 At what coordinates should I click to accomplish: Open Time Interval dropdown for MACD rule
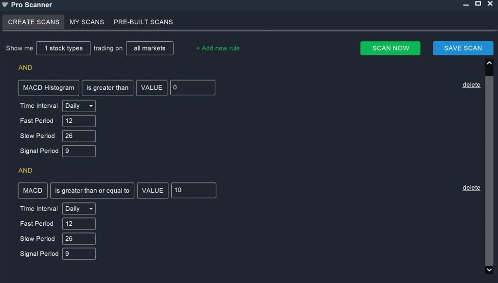point(79,209)
